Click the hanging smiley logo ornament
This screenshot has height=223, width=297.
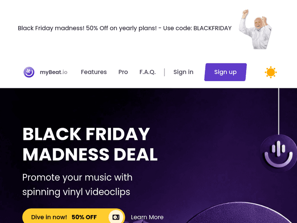pos(278,152)
